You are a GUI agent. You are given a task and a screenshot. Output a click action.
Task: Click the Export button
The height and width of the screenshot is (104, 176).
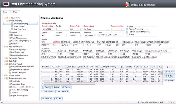58,98
